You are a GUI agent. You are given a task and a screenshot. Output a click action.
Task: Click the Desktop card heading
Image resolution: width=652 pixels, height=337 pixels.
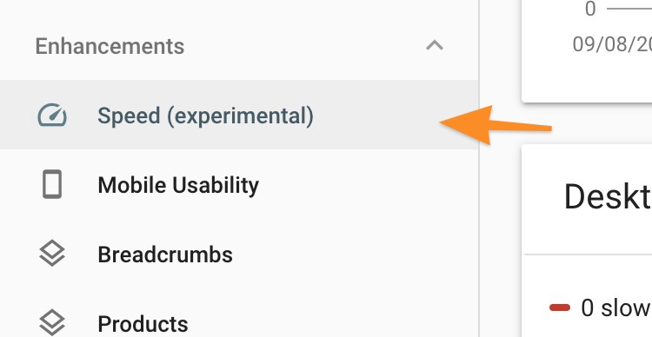[x=608, y=196]
